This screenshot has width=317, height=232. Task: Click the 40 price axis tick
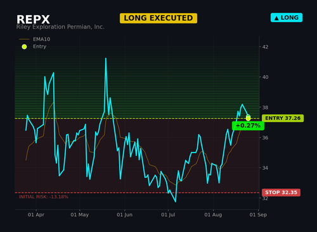click(265, 77)
